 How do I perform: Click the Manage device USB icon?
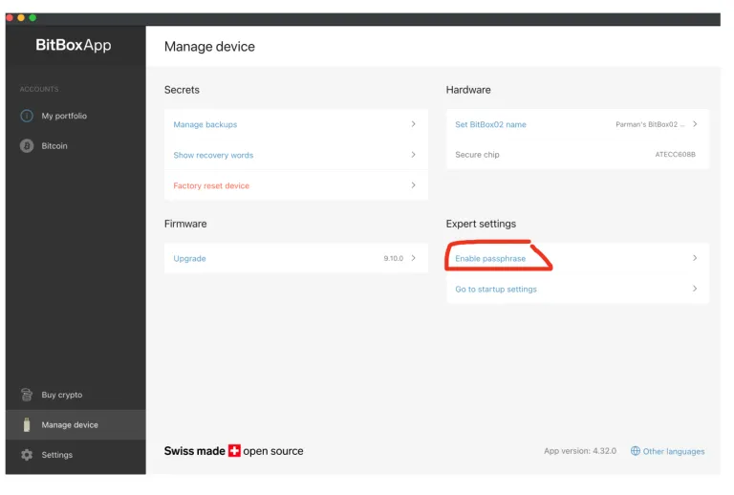click(x=27, y=425)
